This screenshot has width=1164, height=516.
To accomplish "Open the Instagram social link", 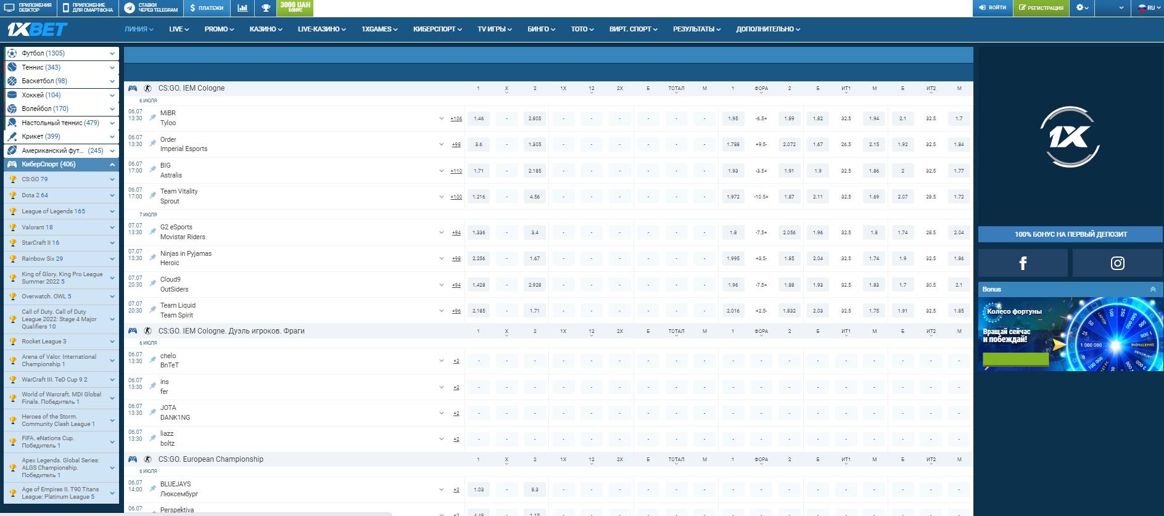I will pos(1117,263).
